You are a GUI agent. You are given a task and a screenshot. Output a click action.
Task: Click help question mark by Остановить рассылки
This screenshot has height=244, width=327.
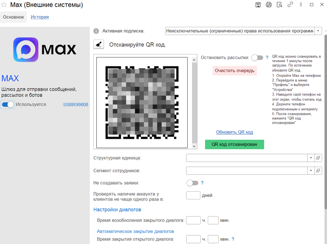267,57
